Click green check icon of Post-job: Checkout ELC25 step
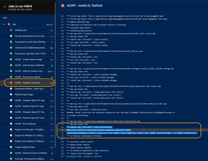208x161 pixels. coord(11,159)
